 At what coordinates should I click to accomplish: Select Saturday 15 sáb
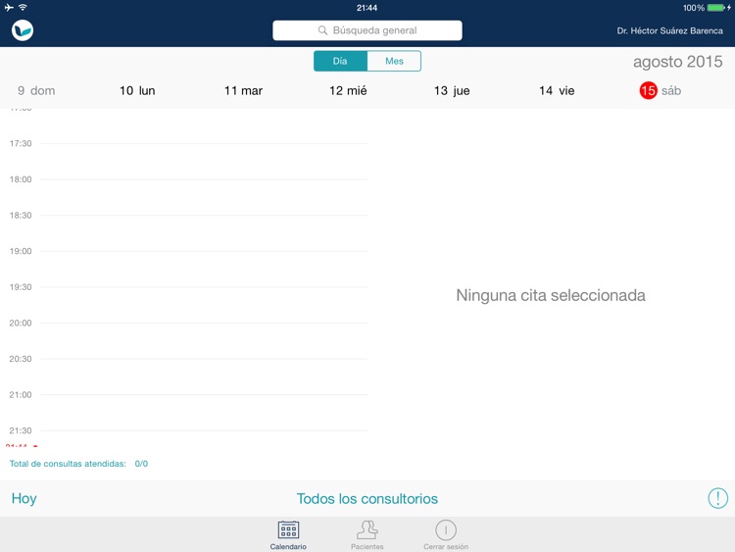[660, 90]
